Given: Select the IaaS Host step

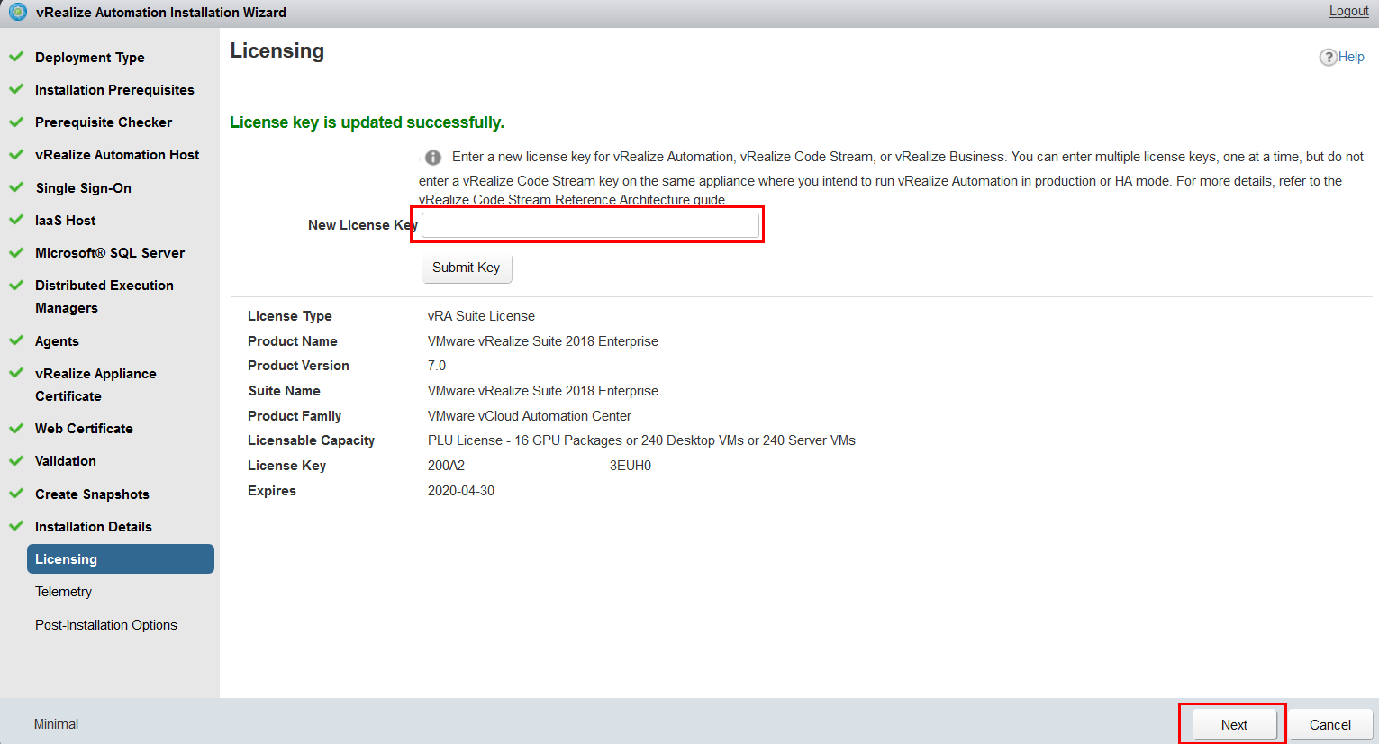Looking at the screenshot, I should pos(66,221).
